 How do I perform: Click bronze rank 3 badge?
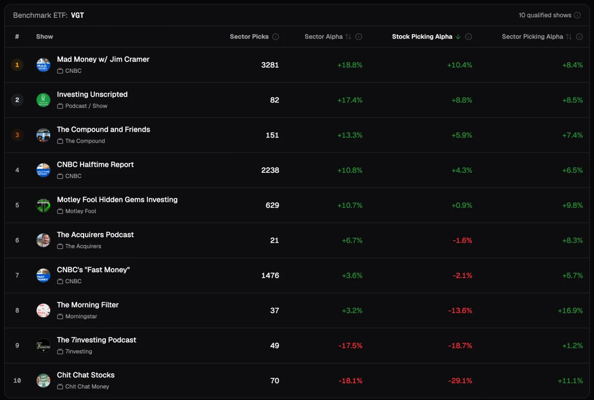17,135
